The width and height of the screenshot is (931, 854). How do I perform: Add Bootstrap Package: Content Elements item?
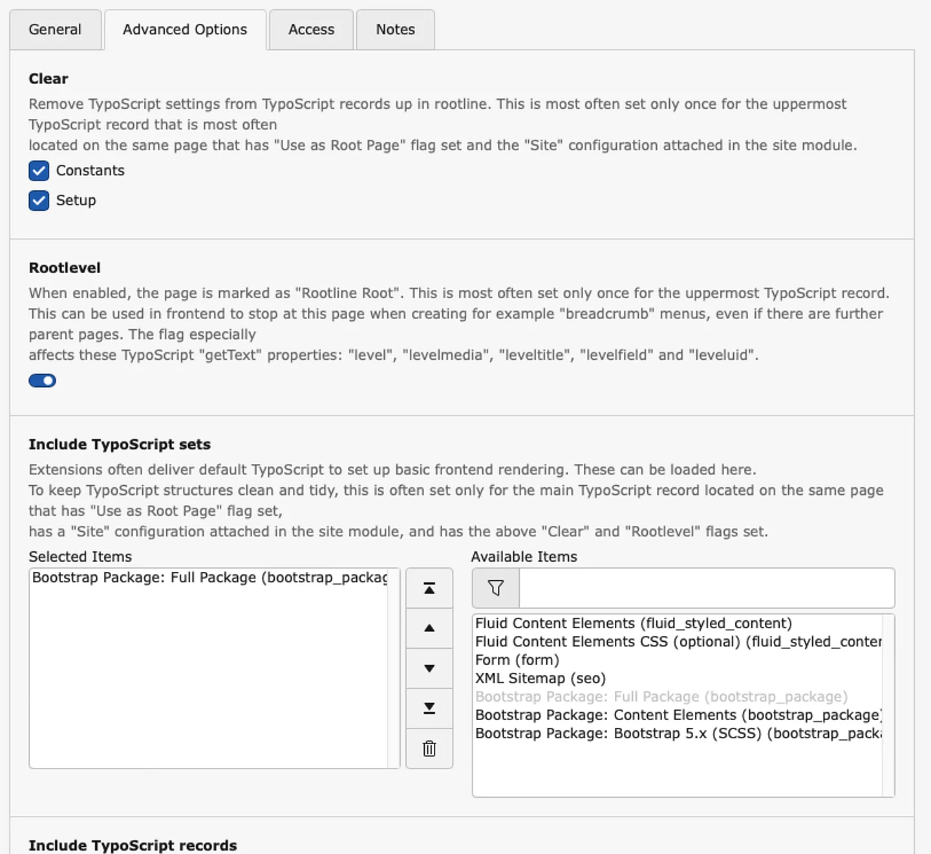pos(678,716)
